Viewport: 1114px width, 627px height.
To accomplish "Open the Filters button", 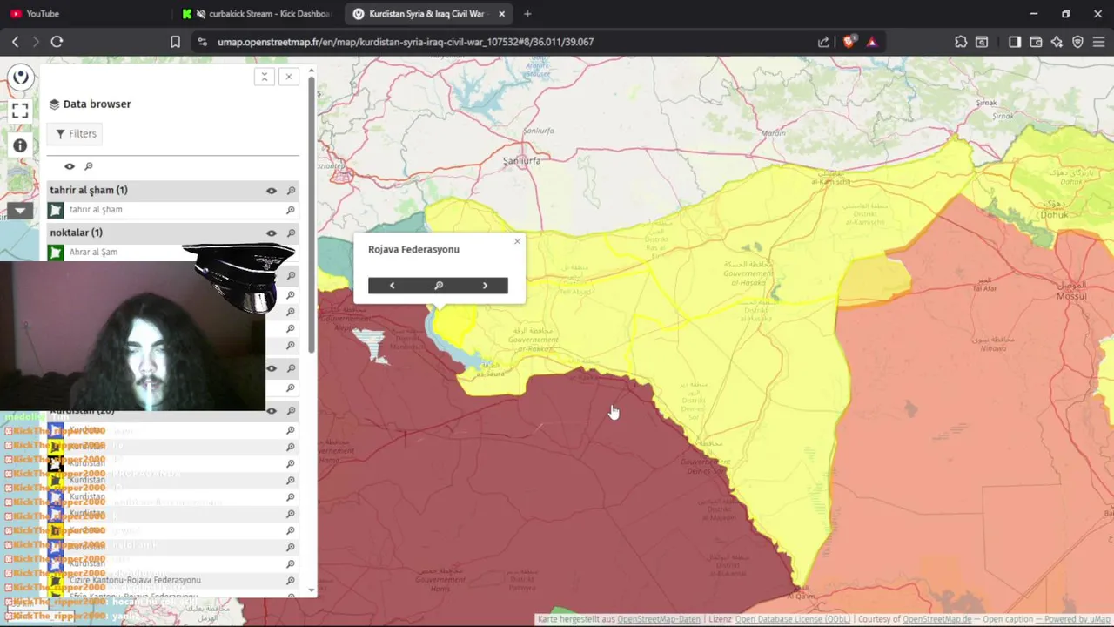I will (76, 133).
